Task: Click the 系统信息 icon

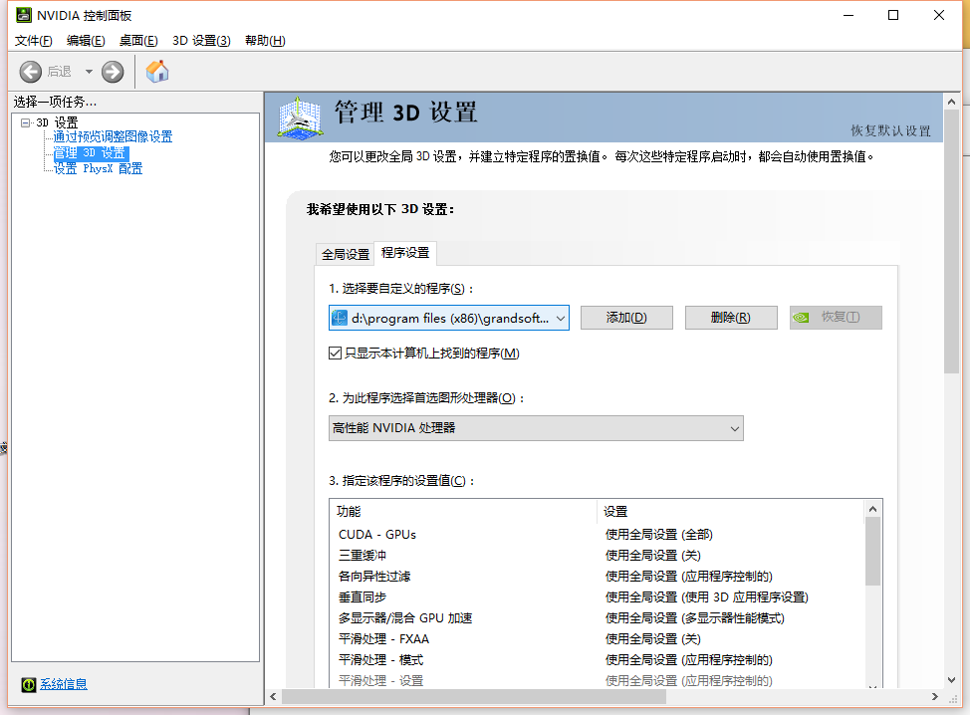Action: tap(29, 684)
